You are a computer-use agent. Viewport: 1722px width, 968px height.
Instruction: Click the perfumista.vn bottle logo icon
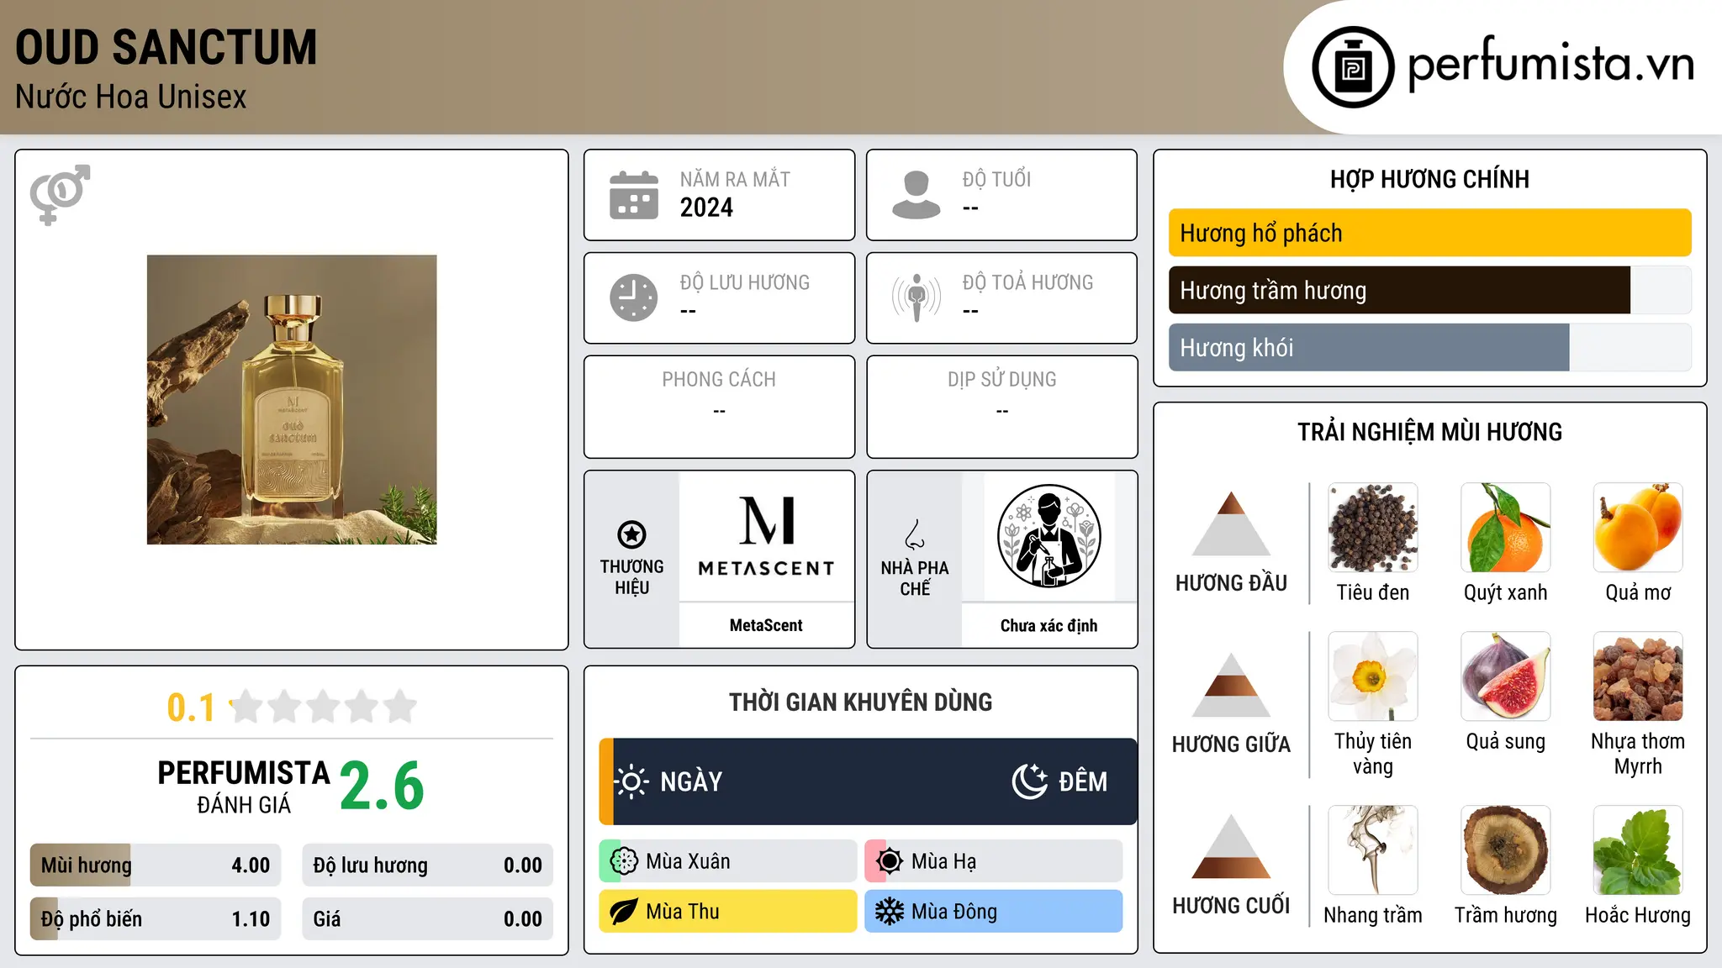click(1353, 67)
